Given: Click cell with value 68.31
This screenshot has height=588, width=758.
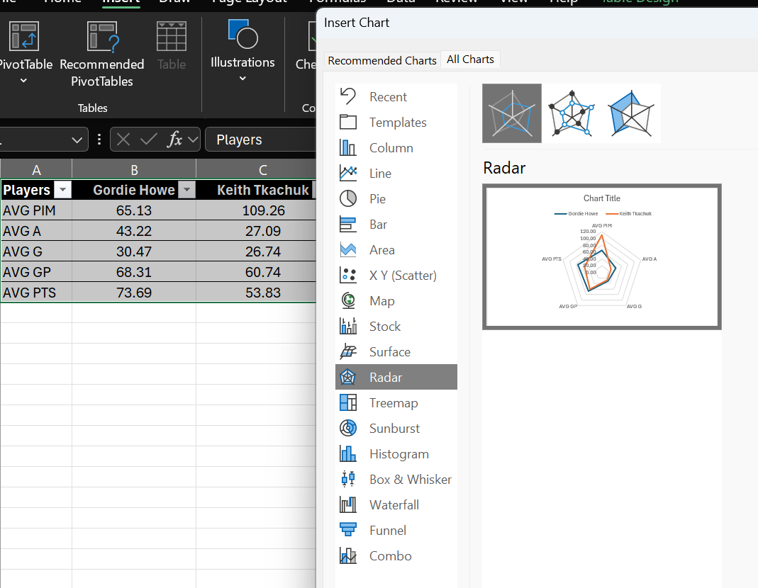Looking at the screenshot, I should click(134, 272).
